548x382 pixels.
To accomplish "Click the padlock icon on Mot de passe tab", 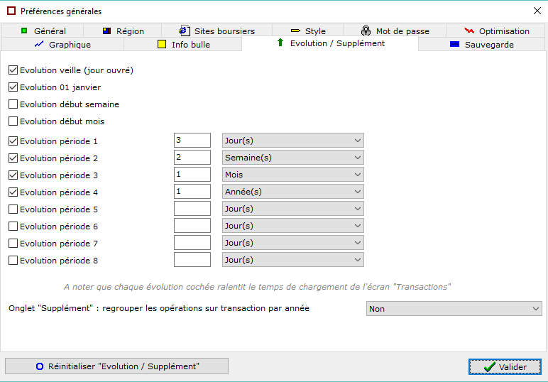I will [x=366, y=31].
